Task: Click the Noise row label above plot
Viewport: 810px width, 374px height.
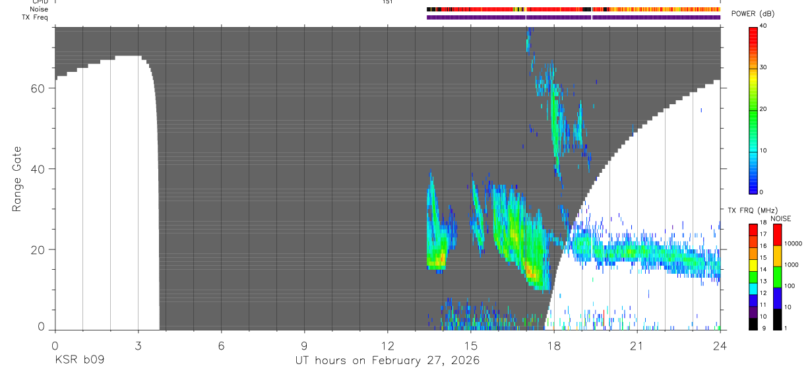Action: 38,10
